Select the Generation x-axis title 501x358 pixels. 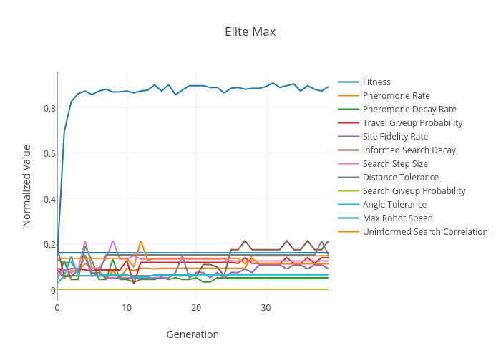pyautogui.click(x=193, y=334)
